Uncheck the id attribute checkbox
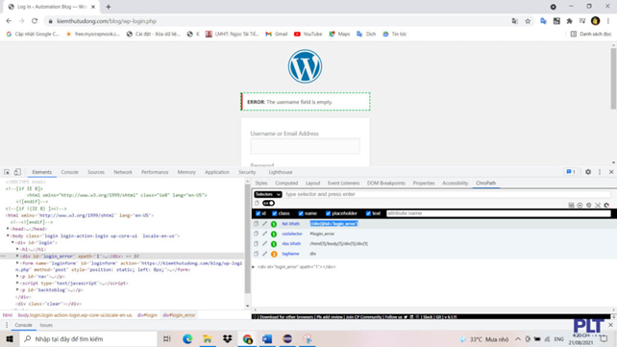 259,213
